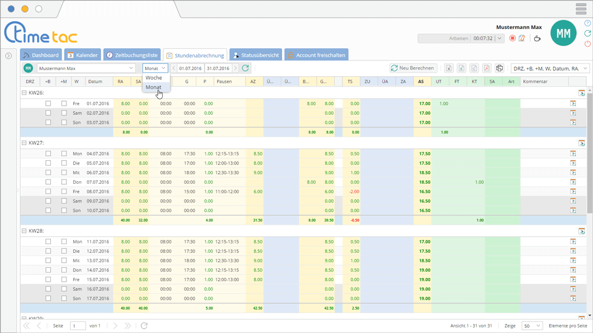Collapse the KW27 week group

[x=24, y=143]
